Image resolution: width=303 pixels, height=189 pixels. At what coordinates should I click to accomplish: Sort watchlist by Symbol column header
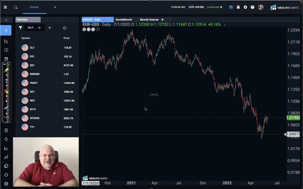tap(26, 38)
